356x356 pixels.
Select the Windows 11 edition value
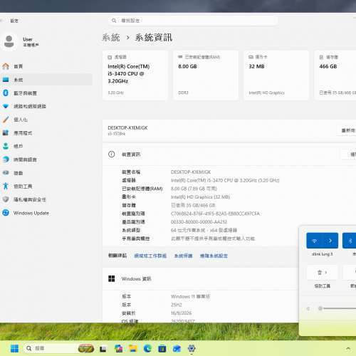(x=190, y=296)
